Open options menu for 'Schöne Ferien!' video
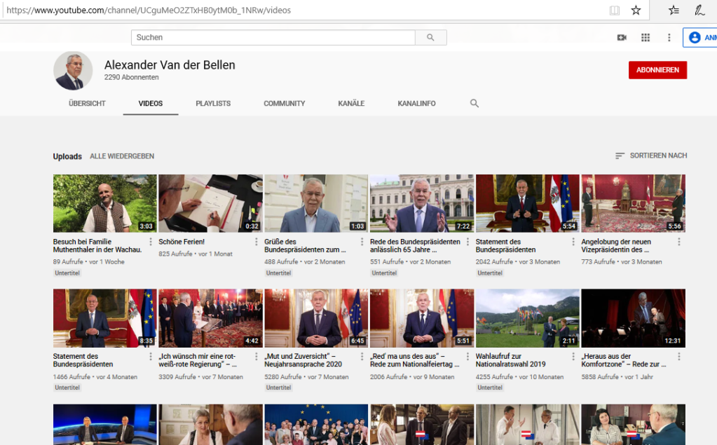Viewport: 717px width, 445px height. 256,242
